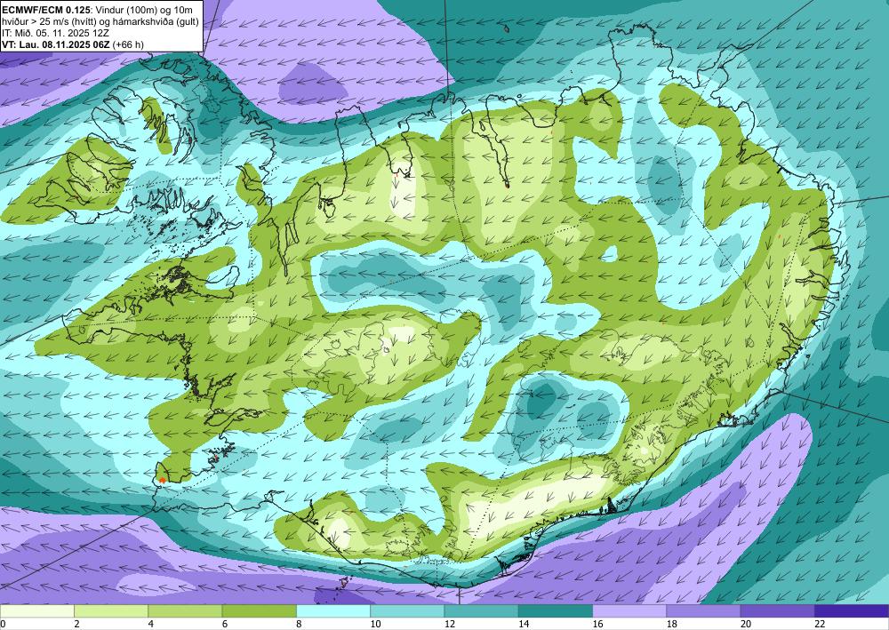Click the light yellow-green 2–4 m/s legend swatch
The width and height of the screenshot is (889, 630).
click(x=111, y=611)
